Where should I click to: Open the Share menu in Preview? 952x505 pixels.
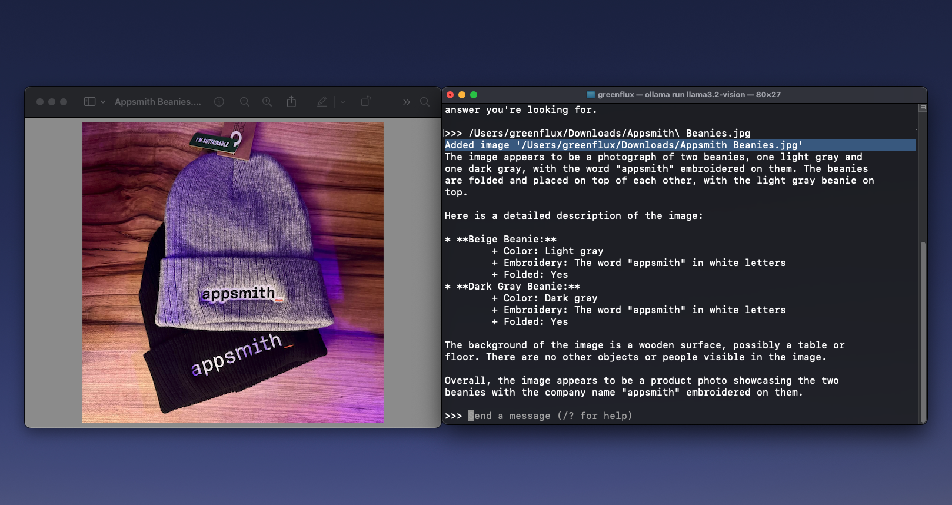click(291, 102)
